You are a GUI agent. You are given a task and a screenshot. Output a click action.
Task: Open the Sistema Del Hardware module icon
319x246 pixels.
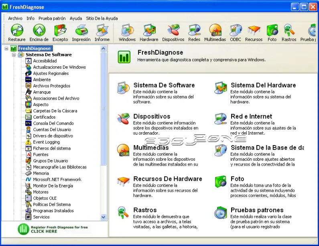(x=221, y=88)
